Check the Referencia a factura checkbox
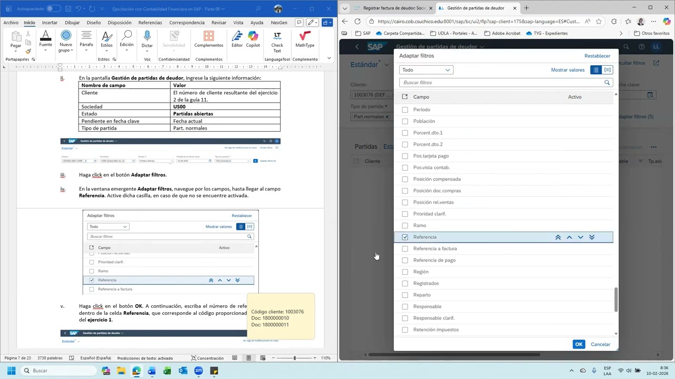The height and width of the screenshot is (379, 675). point(405,249)
